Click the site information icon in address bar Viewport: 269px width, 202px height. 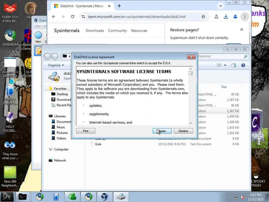(x=83, y=17)
